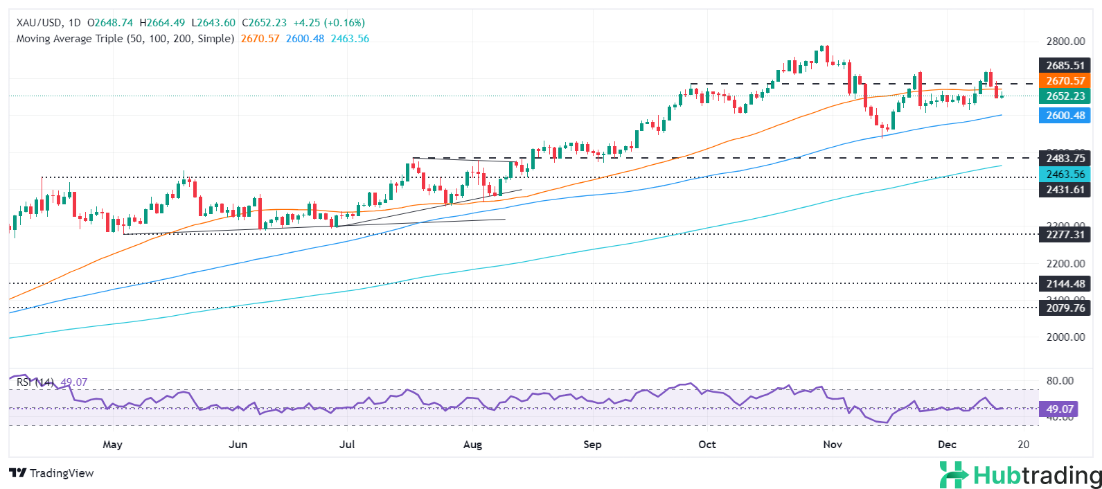
Task: Click the purple RSI 49.07 axis tag
Action: click(1060, 409)
